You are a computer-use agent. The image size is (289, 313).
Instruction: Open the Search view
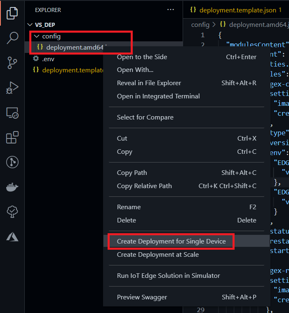click(x=12, y=38)
